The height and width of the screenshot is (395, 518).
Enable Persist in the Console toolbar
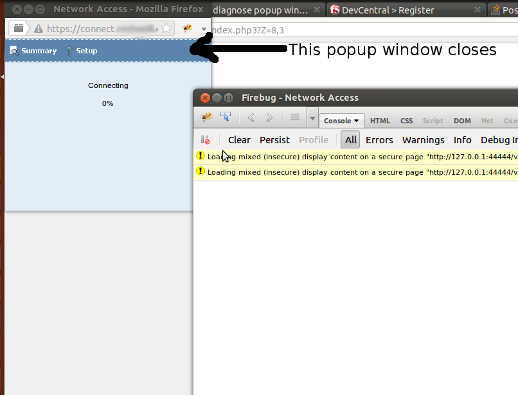click(x=274, y=139)
